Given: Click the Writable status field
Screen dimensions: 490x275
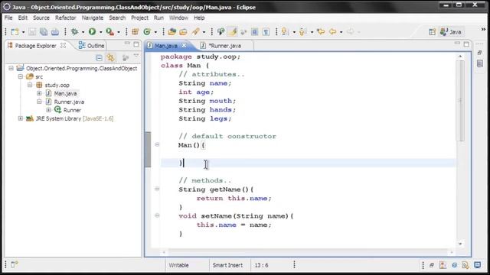Looking at the screenshot, I should click(178, 265).
